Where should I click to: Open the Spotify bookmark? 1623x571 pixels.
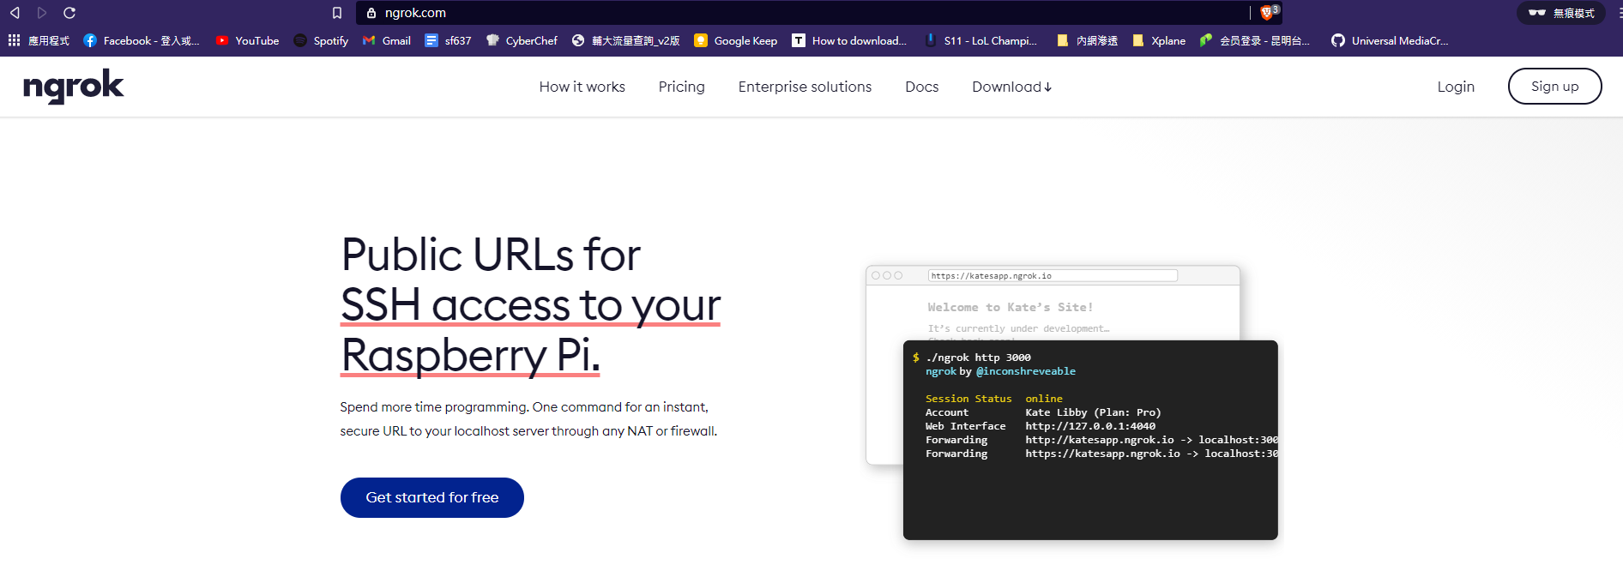(x=321, y=40)
